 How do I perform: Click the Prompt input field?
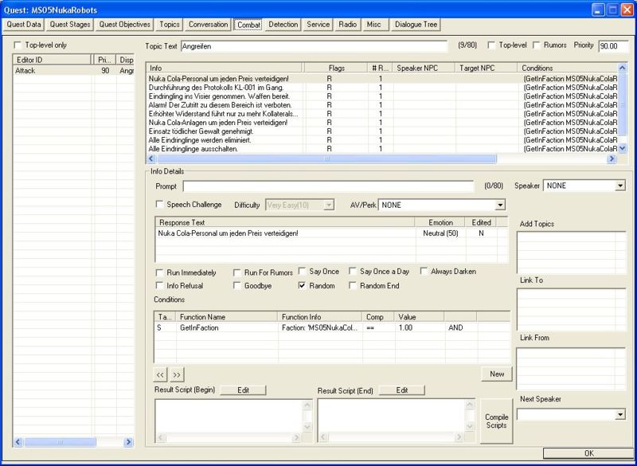coord(328,186)
